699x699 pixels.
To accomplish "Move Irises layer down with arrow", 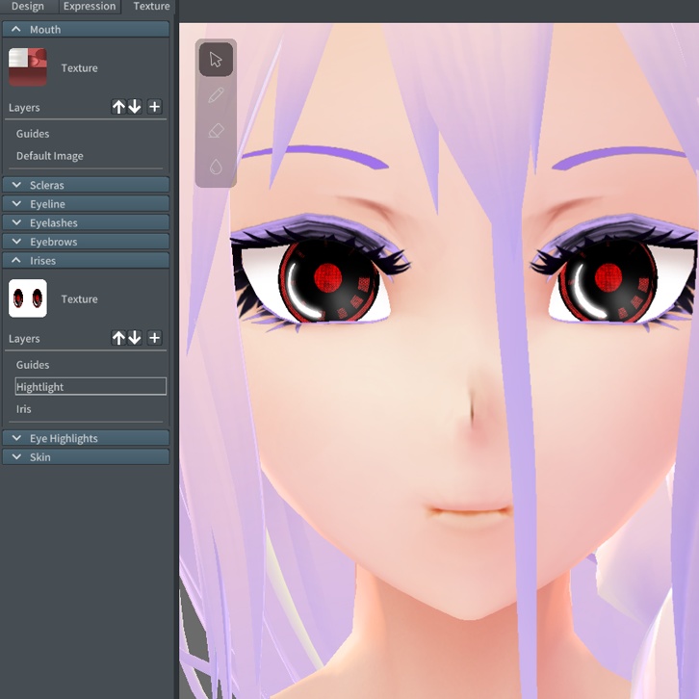I will pyautogui.click(x=135, y=337).
